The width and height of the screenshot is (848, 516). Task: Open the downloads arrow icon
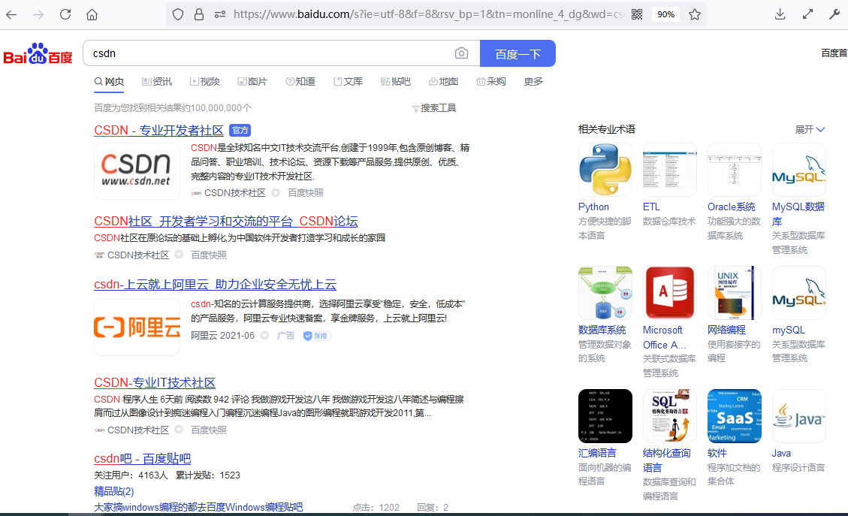coord(780,14)
